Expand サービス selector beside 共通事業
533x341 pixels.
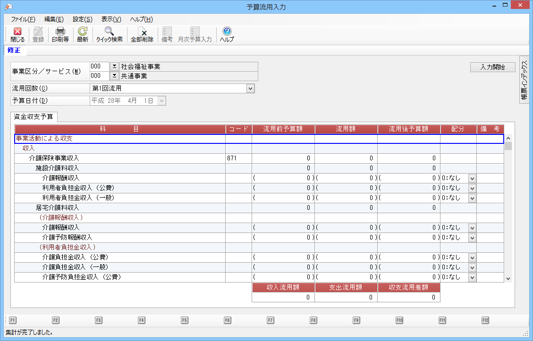coord(114,75)
